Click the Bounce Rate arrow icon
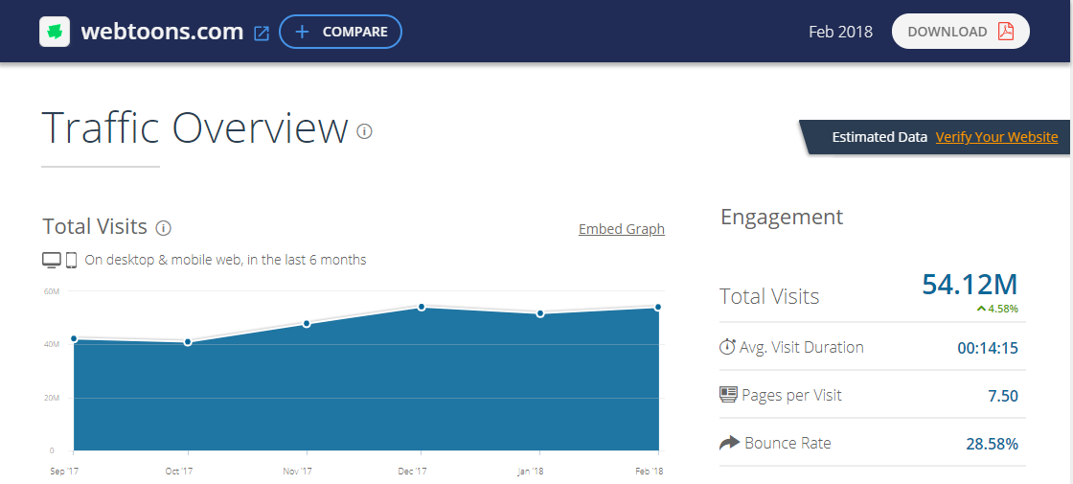 (729, 443)
